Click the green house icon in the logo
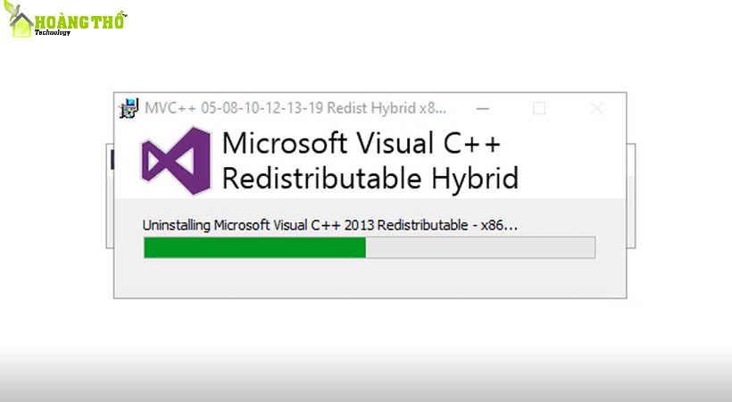 click(21, 26)
